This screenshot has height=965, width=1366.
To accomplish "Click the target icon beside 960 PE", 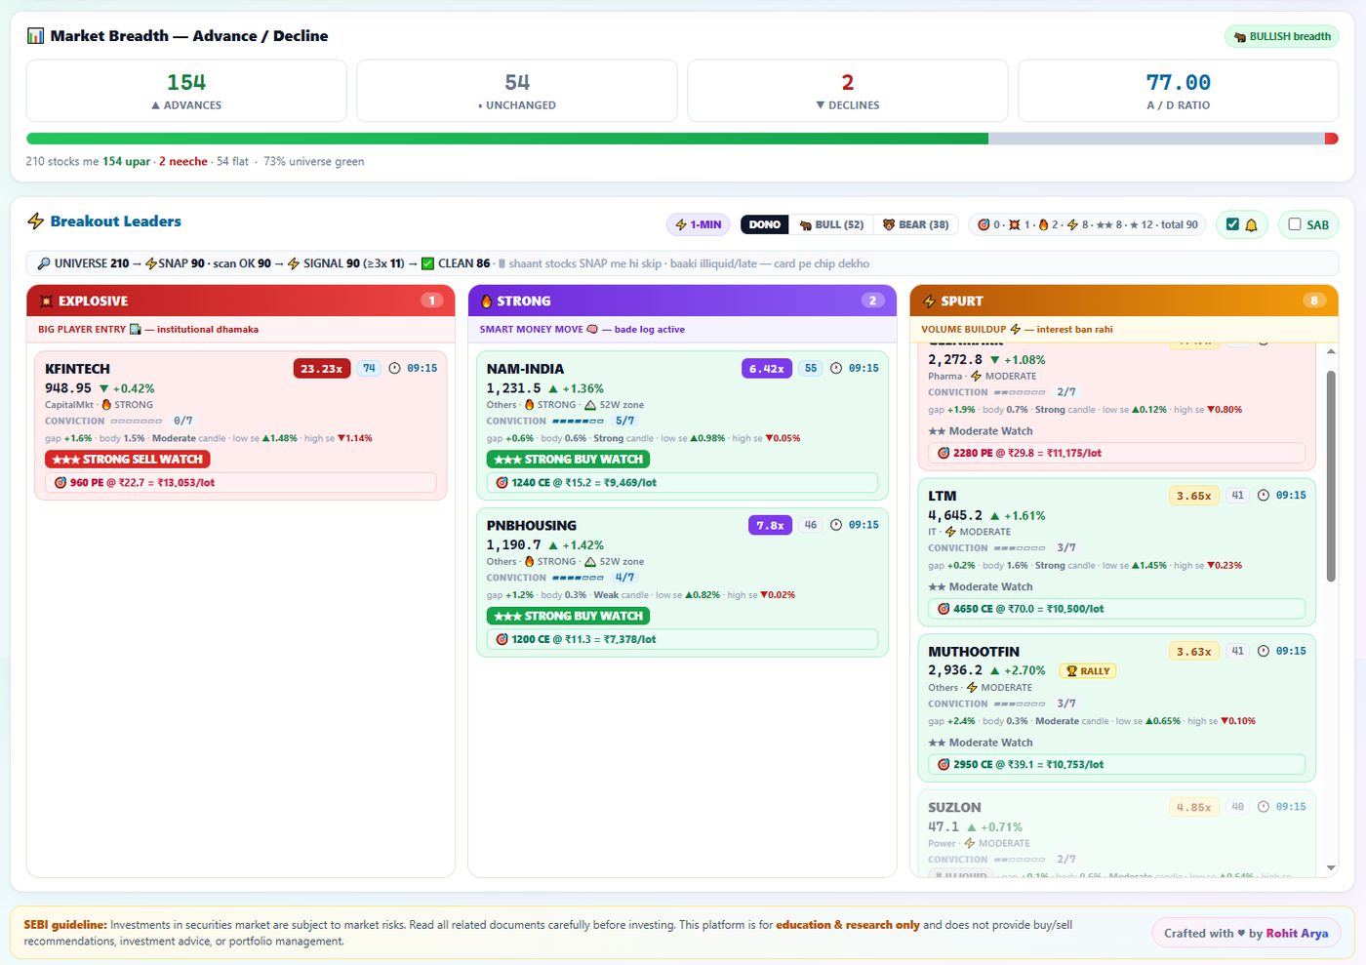I will [x=60, y=482].
